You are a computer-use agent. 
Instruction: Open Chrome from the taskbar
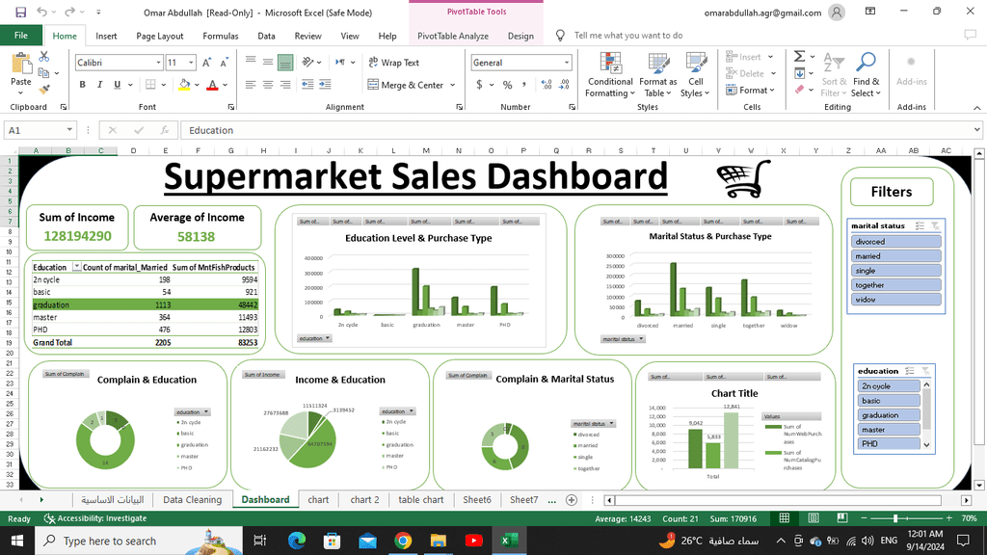403,541
